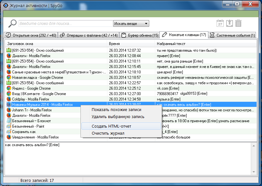Open the Операции с файлами tab
Screen dimensions: 262x186
89,35
